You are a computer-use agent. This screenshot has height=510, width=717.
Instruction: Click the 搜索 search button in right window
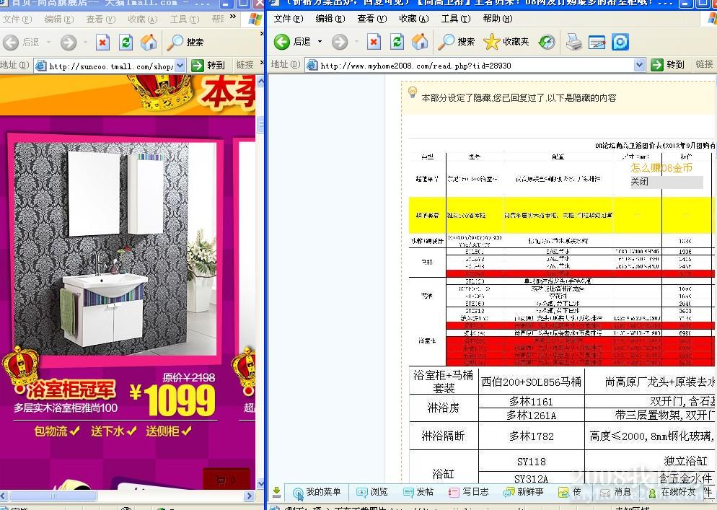coord(457,42)
